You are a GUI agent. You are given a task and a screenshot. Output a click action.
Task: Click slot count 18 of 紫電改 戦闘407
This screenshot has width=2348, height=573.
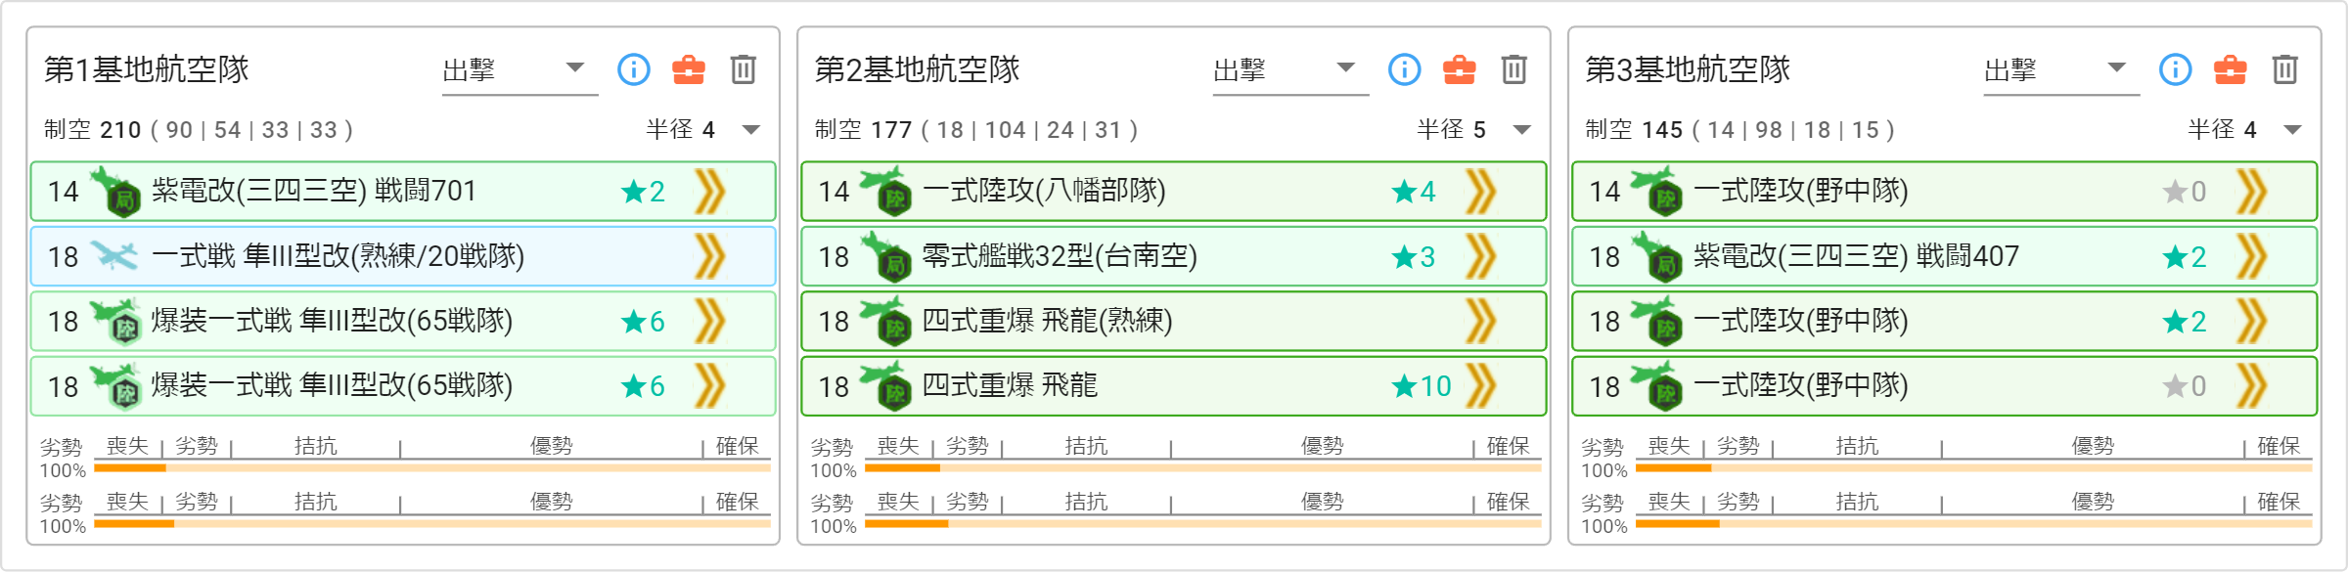coord(1604,257)
